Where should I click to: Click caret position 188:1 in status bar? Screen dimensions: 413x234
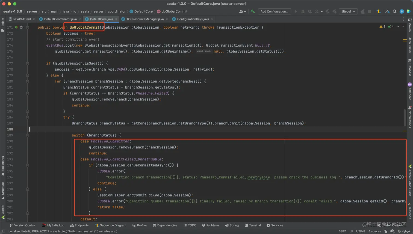[x=343, y=231]
